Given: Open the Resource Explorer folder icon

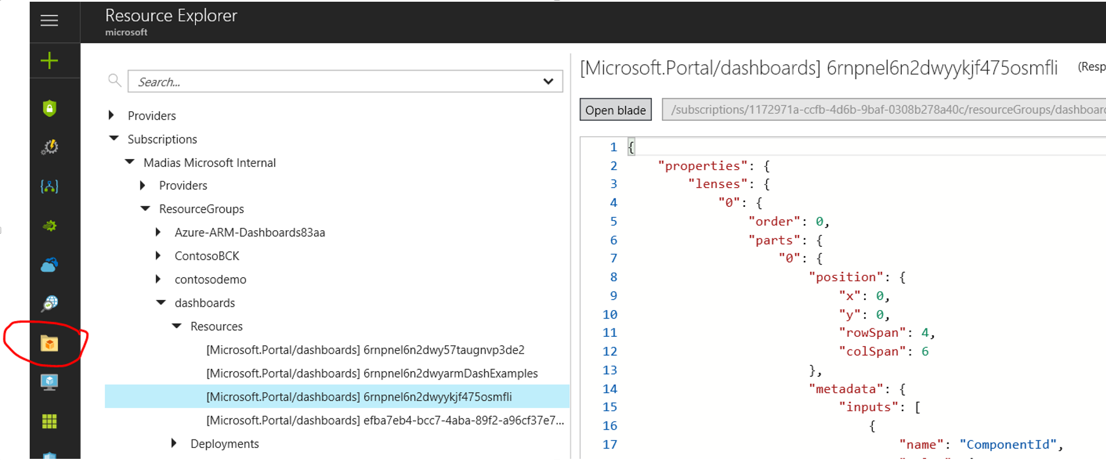Looking at the screenshot, I should click(x=50, y=343).
